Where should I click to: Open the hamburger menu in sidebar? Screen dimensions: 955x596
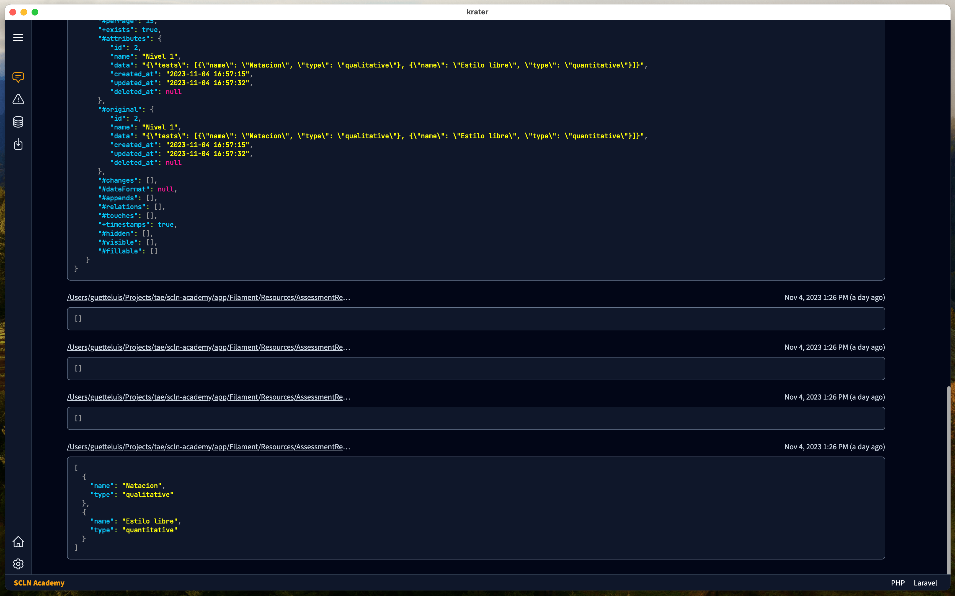pos(18,37)
